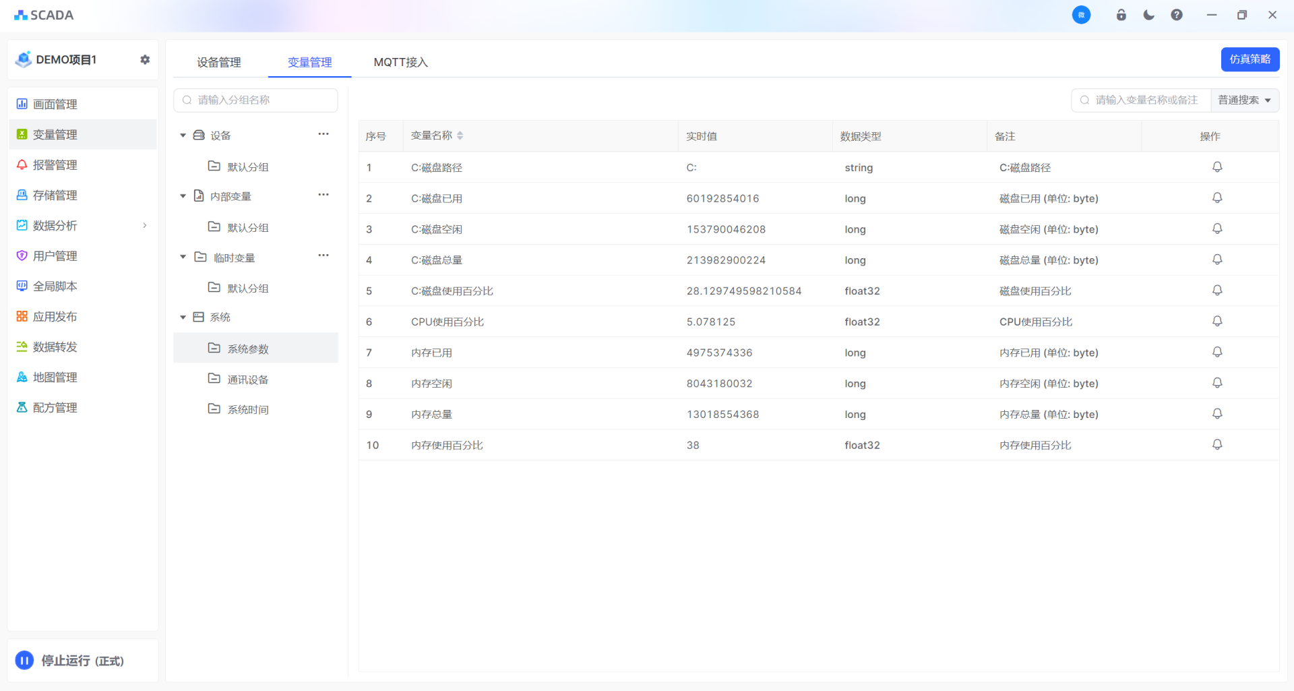Screen dimensions: 1294x691
Task: Expand the 数据分析 sidebar submenu
Action: coord(144,226)
